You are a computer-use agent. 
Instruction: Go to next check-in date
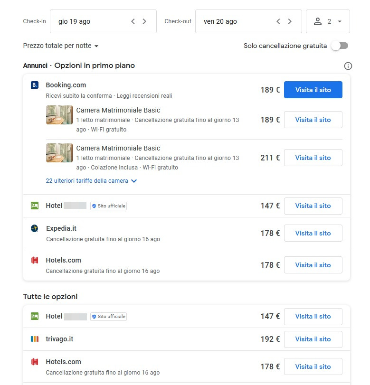tap(144, 21)
